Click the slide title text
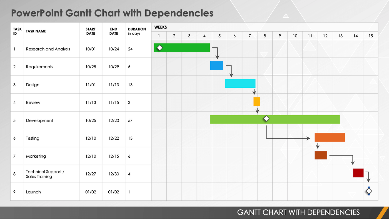Screen dimensions: 389x219 click(112, 13)
